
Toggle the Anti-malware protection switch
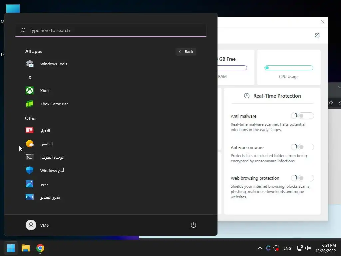[306, 116]
